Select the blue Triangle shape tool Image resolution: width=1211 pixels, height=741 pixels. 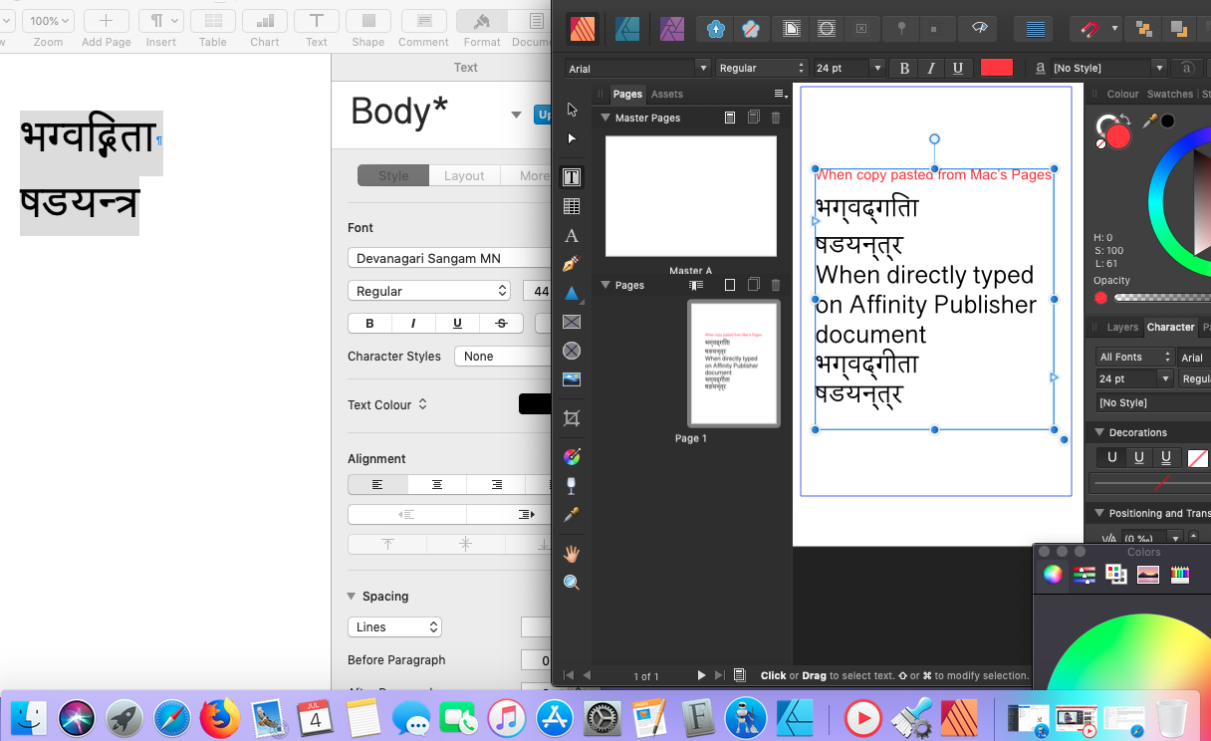point(572,294)
